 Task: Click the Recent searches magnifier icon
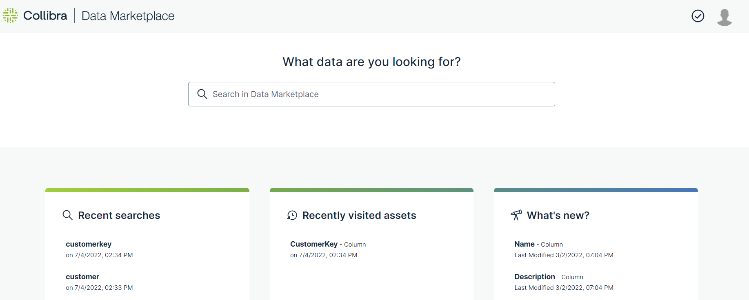click(x=67, y=215)
